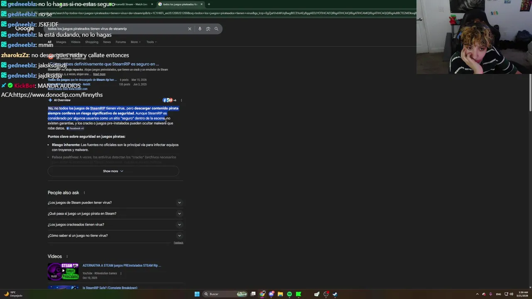Image resolution: width=532 pixels, height=299 pixels.
Task: Switch to the Shopping results tab
Action: [x=91, y=42]
